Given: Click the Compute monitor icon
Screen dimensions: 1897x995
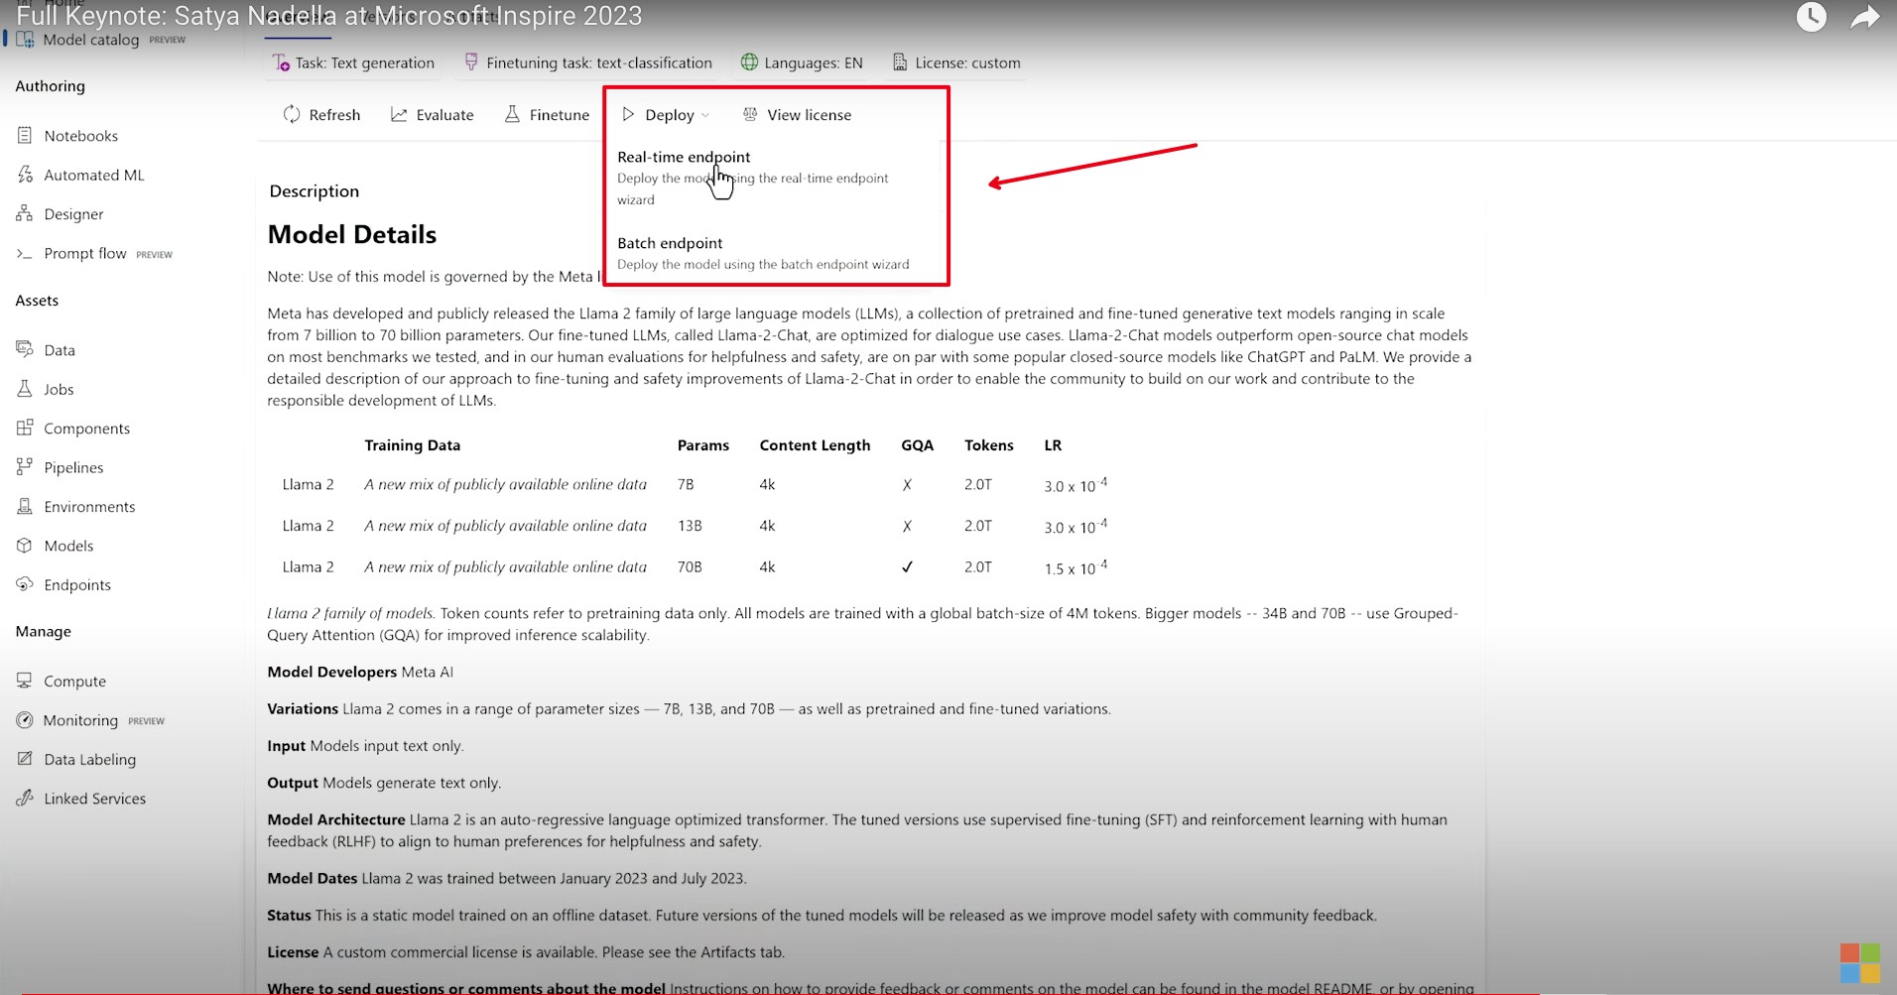Looking at the screenshot, I should click(25, 681).
